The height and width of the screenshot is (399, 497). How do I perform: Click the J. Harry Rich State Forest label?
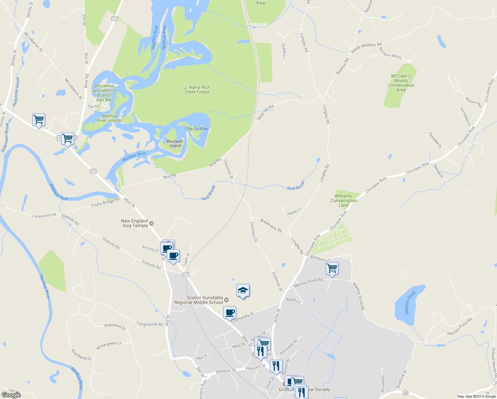tap(197, 89)
